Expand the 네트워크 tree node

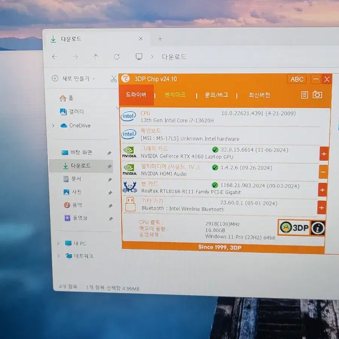coord(59,256)
